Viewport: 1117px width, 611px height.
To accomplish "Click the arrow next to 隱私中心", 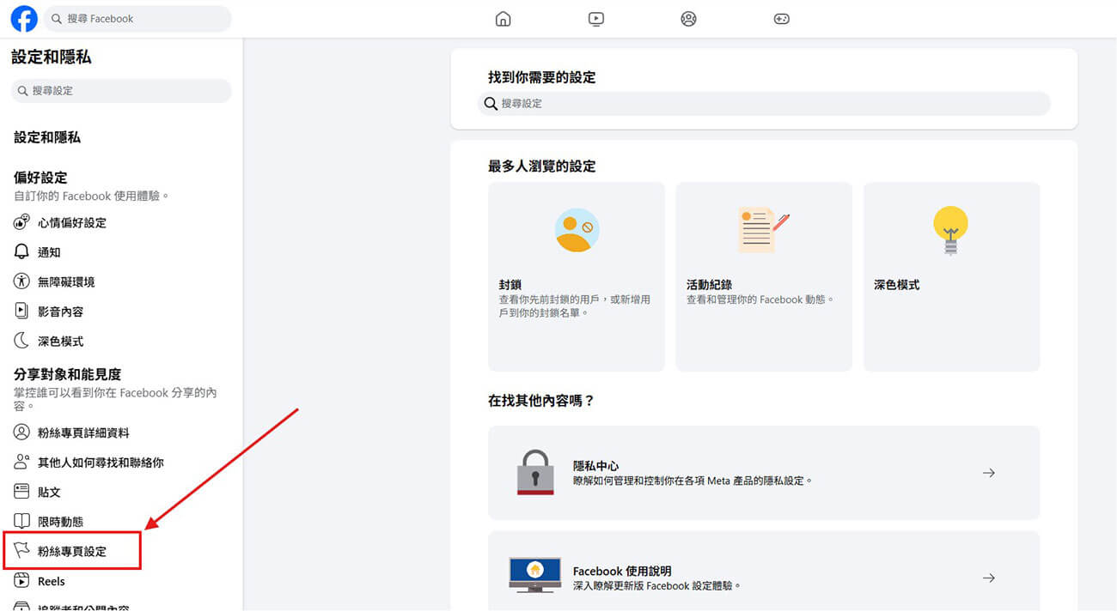I will (x=989, y=473).
